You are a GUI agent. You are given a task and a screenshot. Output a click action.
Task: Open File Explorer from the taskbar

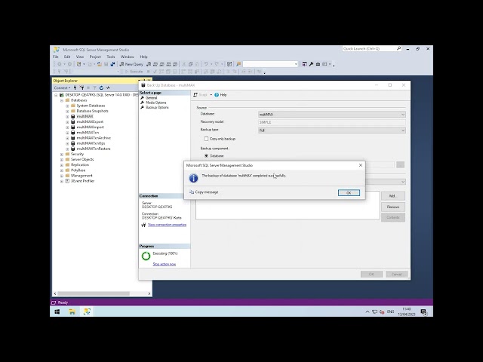(x=72, y=311)
